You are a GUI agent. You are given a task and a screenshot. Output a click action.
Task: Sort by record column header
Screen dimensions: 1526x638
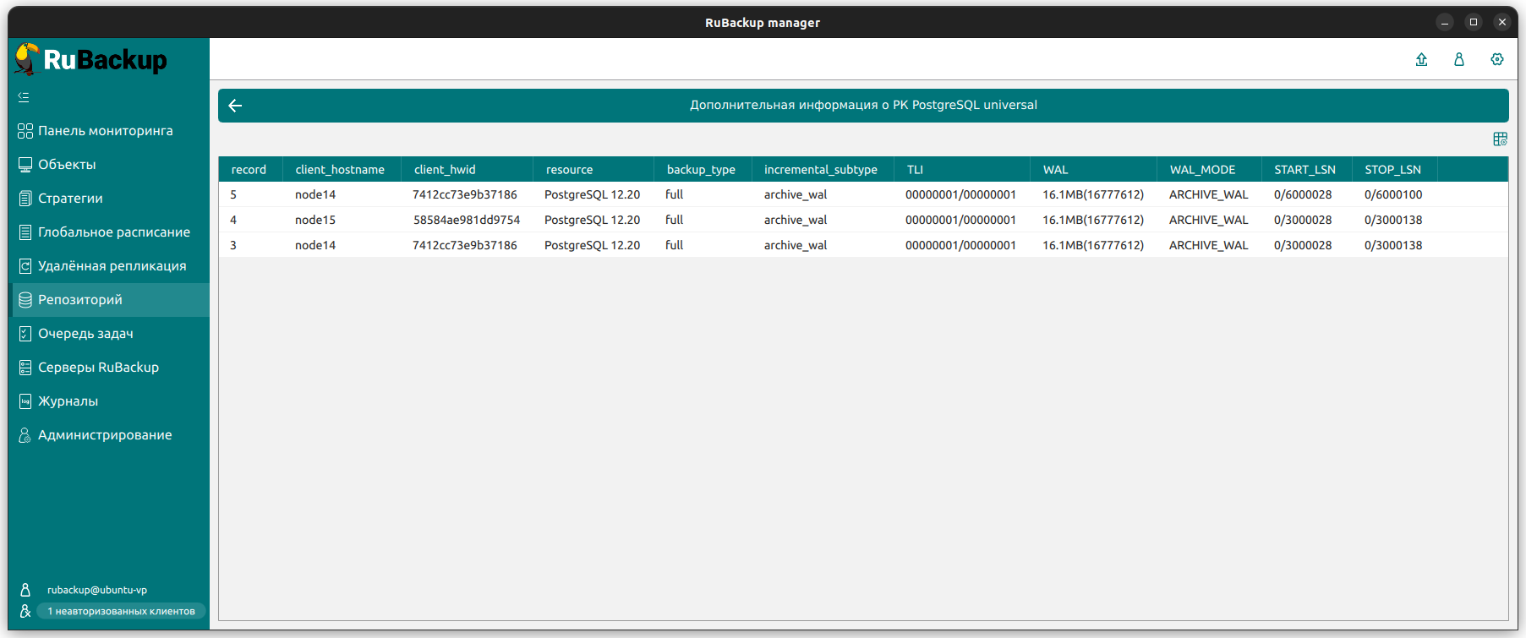click(249, 170)
